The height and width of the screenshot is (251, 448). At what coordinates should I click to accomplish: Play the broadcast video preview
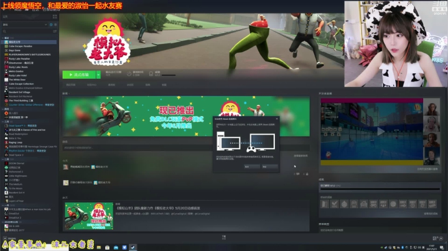pyautogui.click(x=380, y=132)
